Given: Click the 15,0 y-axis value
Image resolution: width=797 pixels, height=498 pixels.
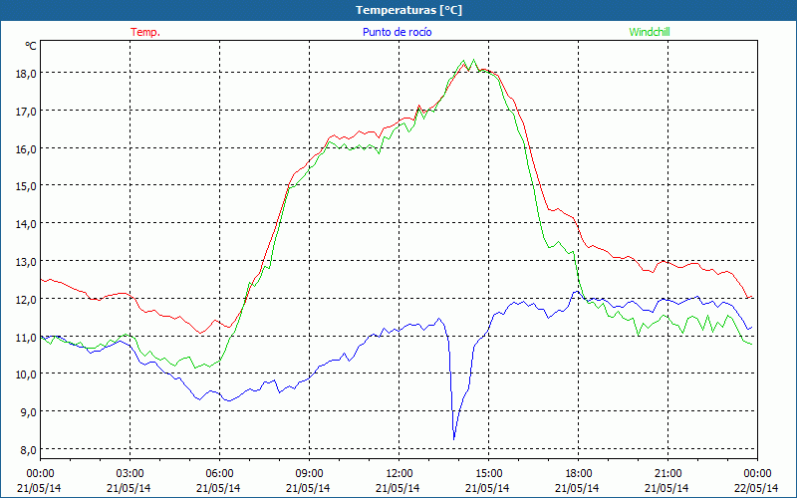Looking at the screenshot, I should coord(27,186).
